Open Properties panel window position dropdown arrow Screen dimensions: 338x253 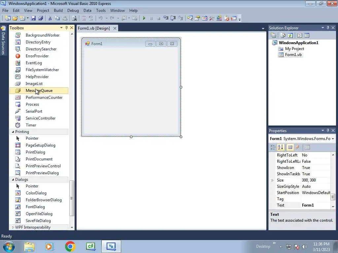(323, 130)
